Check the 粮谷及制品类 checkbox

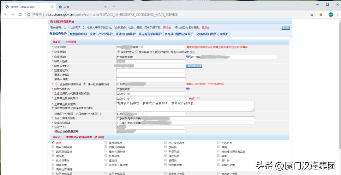[53, 147]
